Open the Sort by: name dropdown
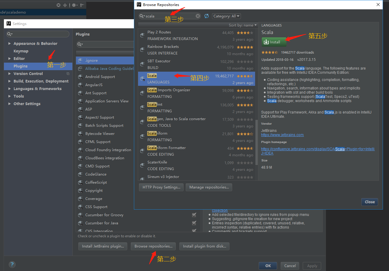Viewport: 389px width, 271px height. [243, 25]
